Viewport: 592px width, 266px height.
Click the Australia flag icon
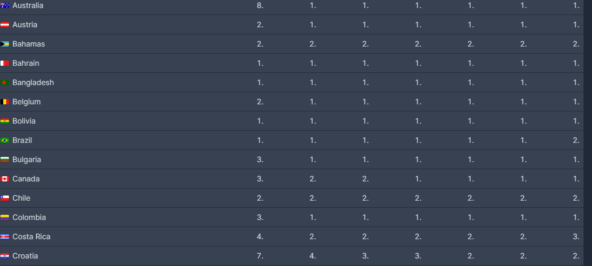5,6
